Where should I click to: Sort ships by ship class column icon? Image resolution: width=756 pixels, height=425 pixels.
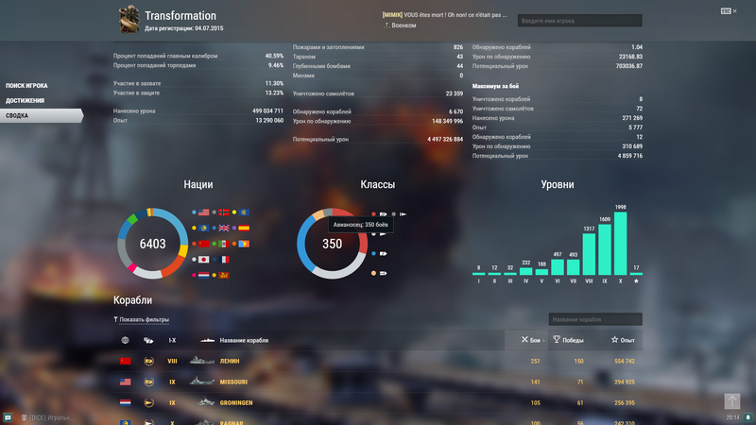[x=148, y=340]
